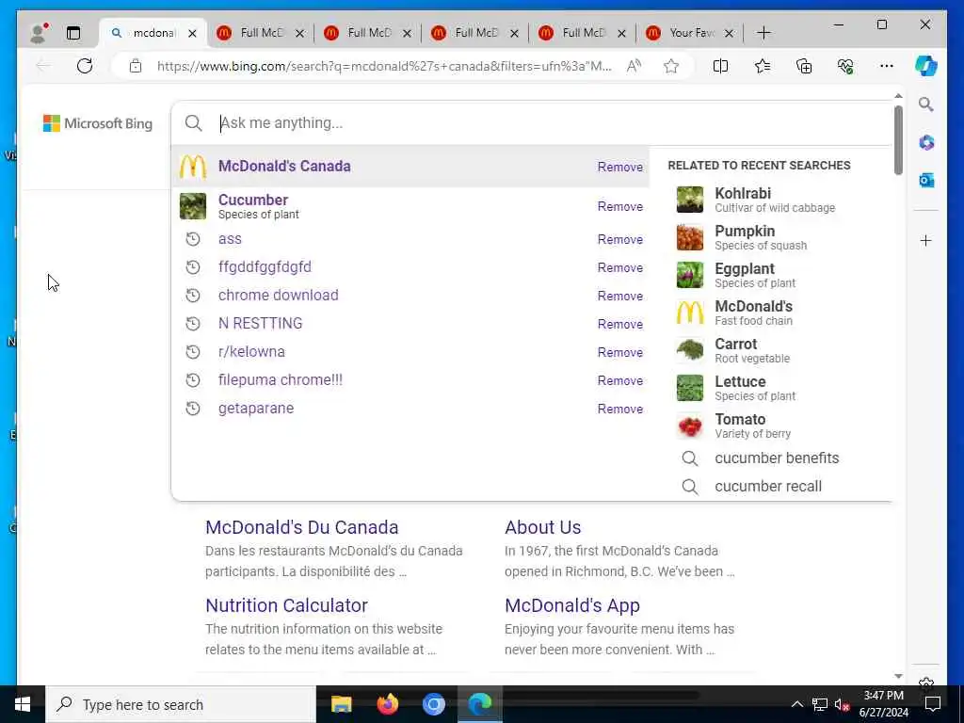Click the Microsoft Bing logo
The width and height of the screenshot is (964, 723).
coord(98,123)
